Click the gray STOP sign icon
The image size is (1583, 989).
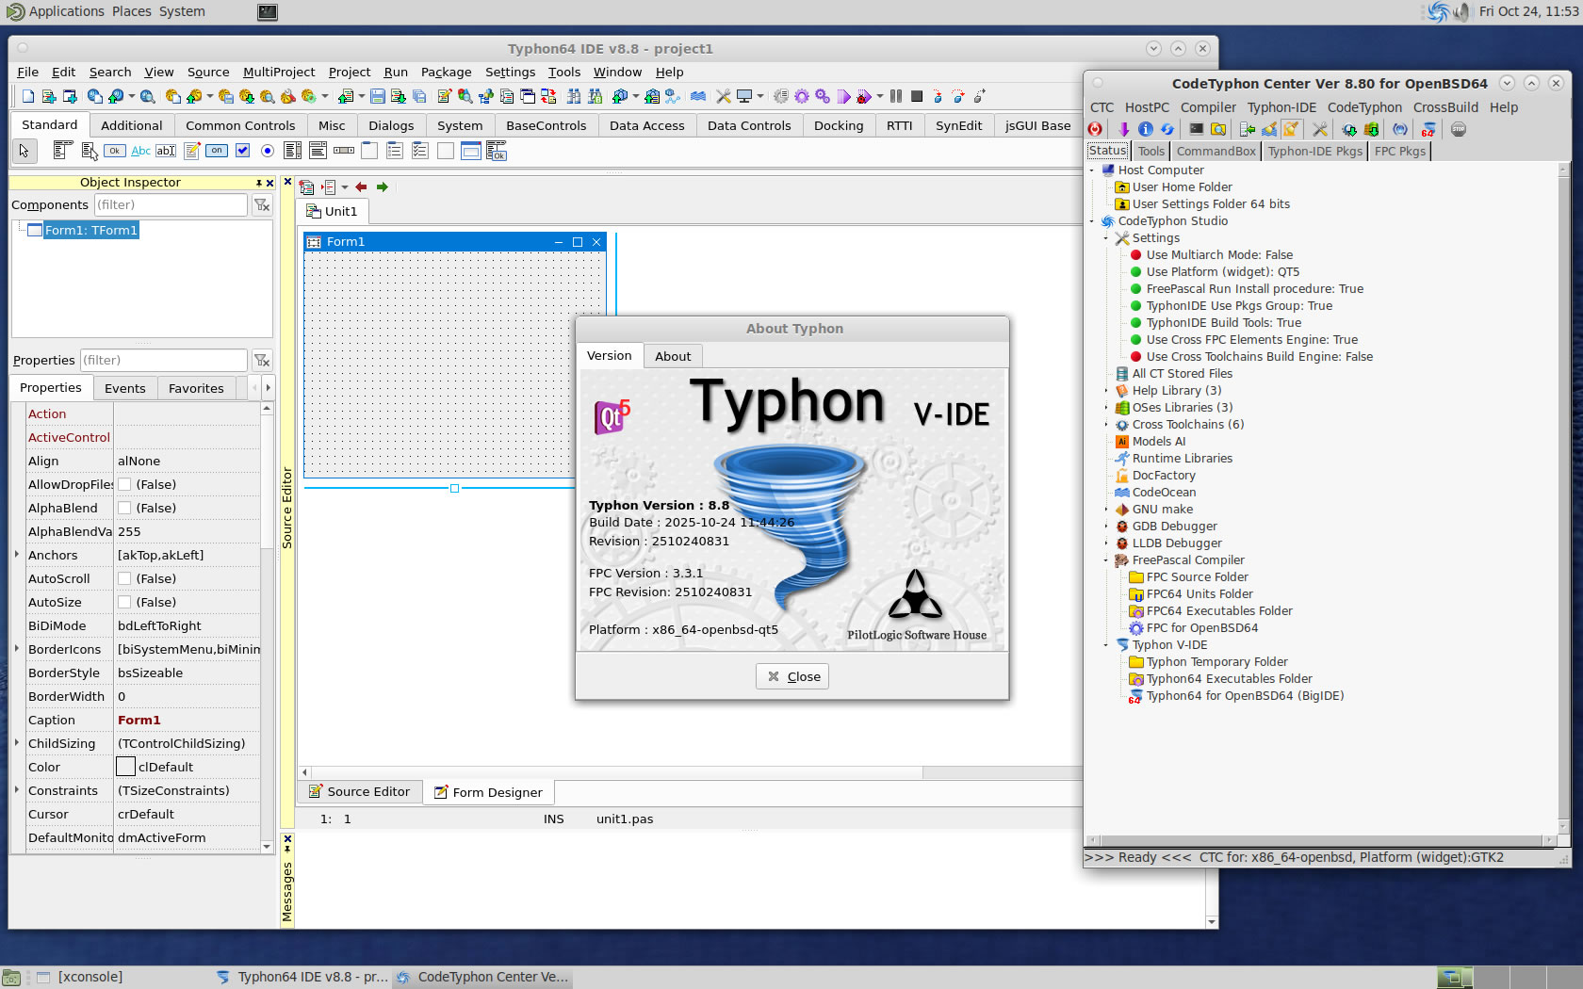pyautogui.click(x=1458, y=129)
